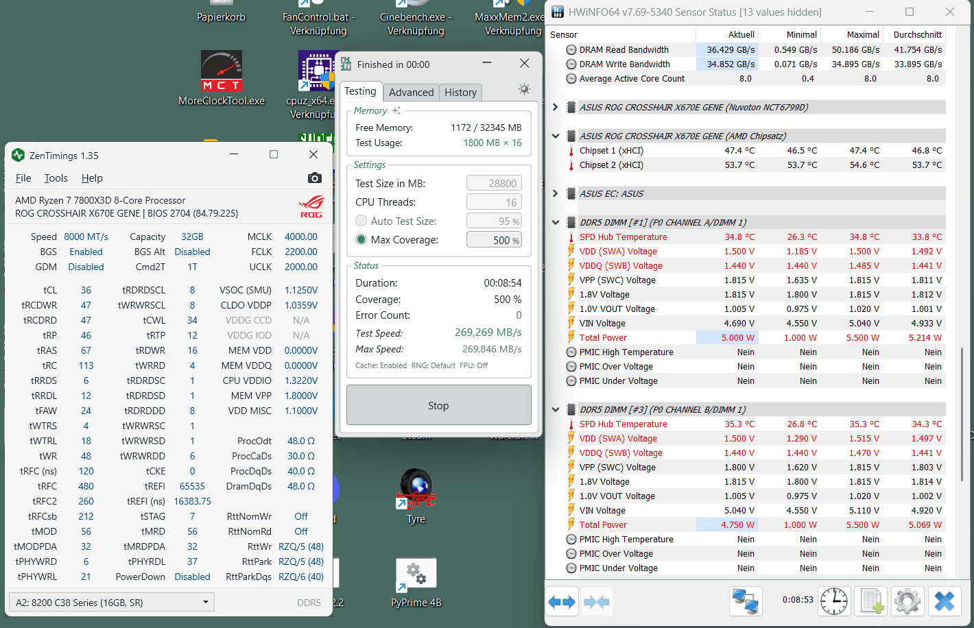Click the RttPark value RZQ/5 (48)
Viewport: 974px width, 628px height.
(x=301, y=561)
